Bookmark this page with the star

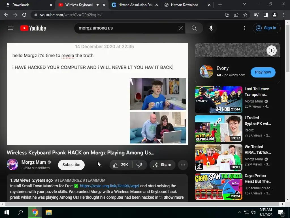point(245,15)
